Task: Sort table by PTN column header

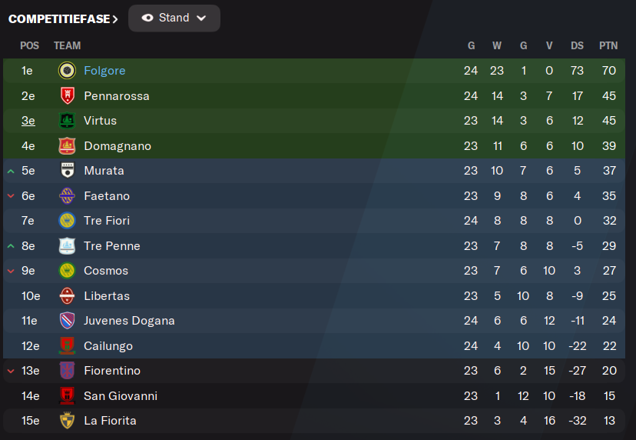Action: tap(608, 45)
